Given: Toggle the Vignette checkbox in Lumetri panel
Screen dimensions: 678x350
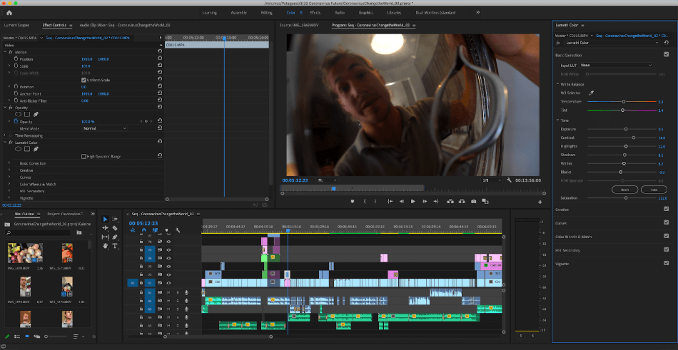Looking at the screenshot, I should 667,263.
